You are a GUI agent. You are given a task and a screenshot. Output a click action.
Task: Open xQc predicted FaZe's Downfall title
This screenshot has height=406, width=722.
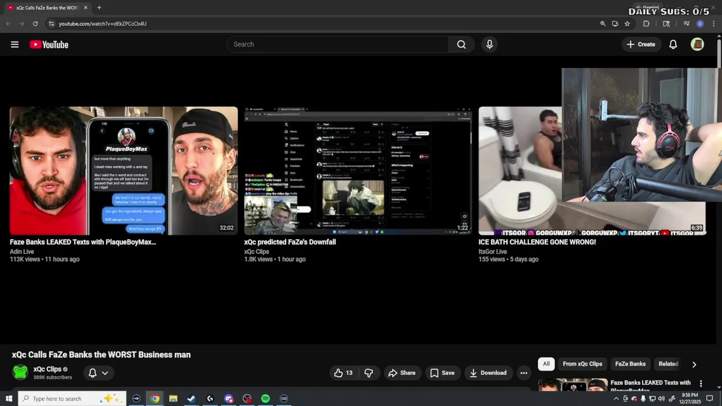point(290,242)
